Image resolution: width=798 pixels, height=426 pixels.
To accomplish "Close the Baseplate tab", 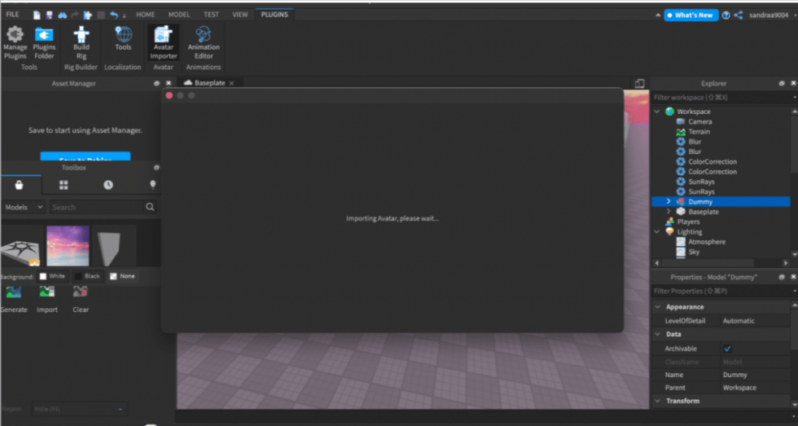I will tap(231, 83).
